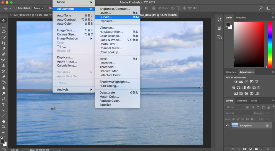Select the Hand tool

click(x=4, y=121)
